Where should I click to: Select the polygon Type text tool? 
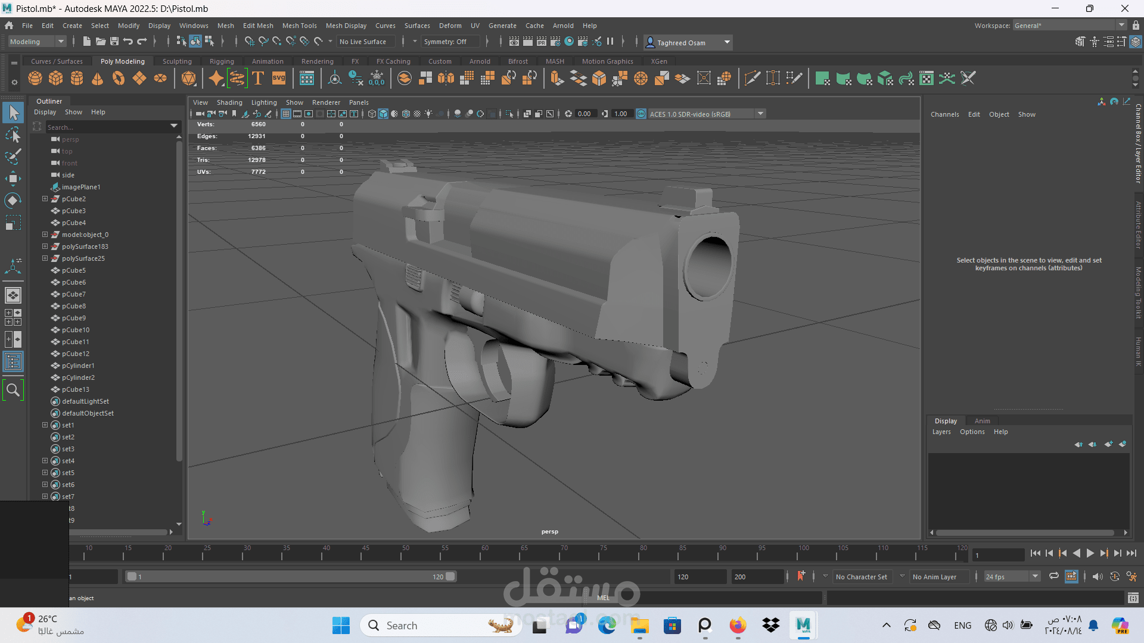click(x=258, y=79)
